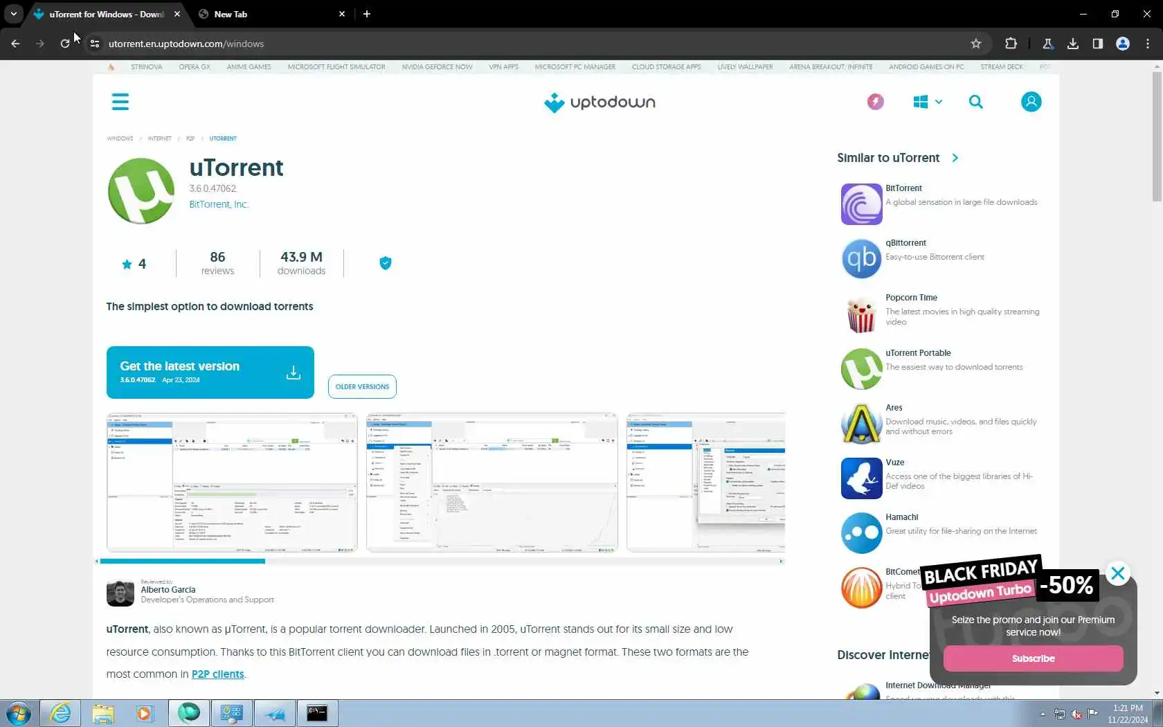
Task: Open the hamburger menu icon
Action: point(120,102)
